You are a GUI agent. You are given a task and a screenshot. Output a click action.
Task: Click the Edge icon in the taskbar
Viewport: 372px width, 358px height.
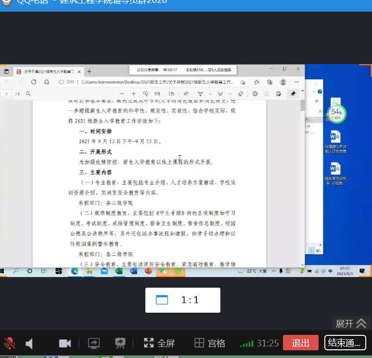[x=75, y=271]
